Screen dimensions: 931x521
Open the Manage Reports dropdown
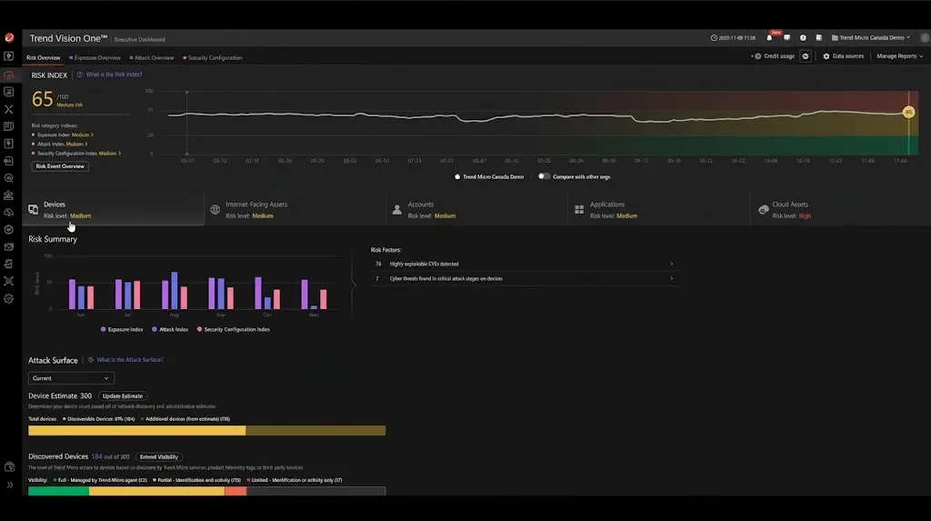click(x=899, y=56)
